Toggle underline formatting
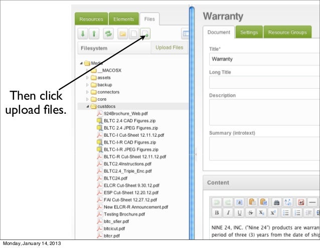 coord(239,213)
